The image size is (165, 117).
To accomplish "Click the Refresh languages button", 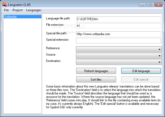I will [x=96, y=71].
